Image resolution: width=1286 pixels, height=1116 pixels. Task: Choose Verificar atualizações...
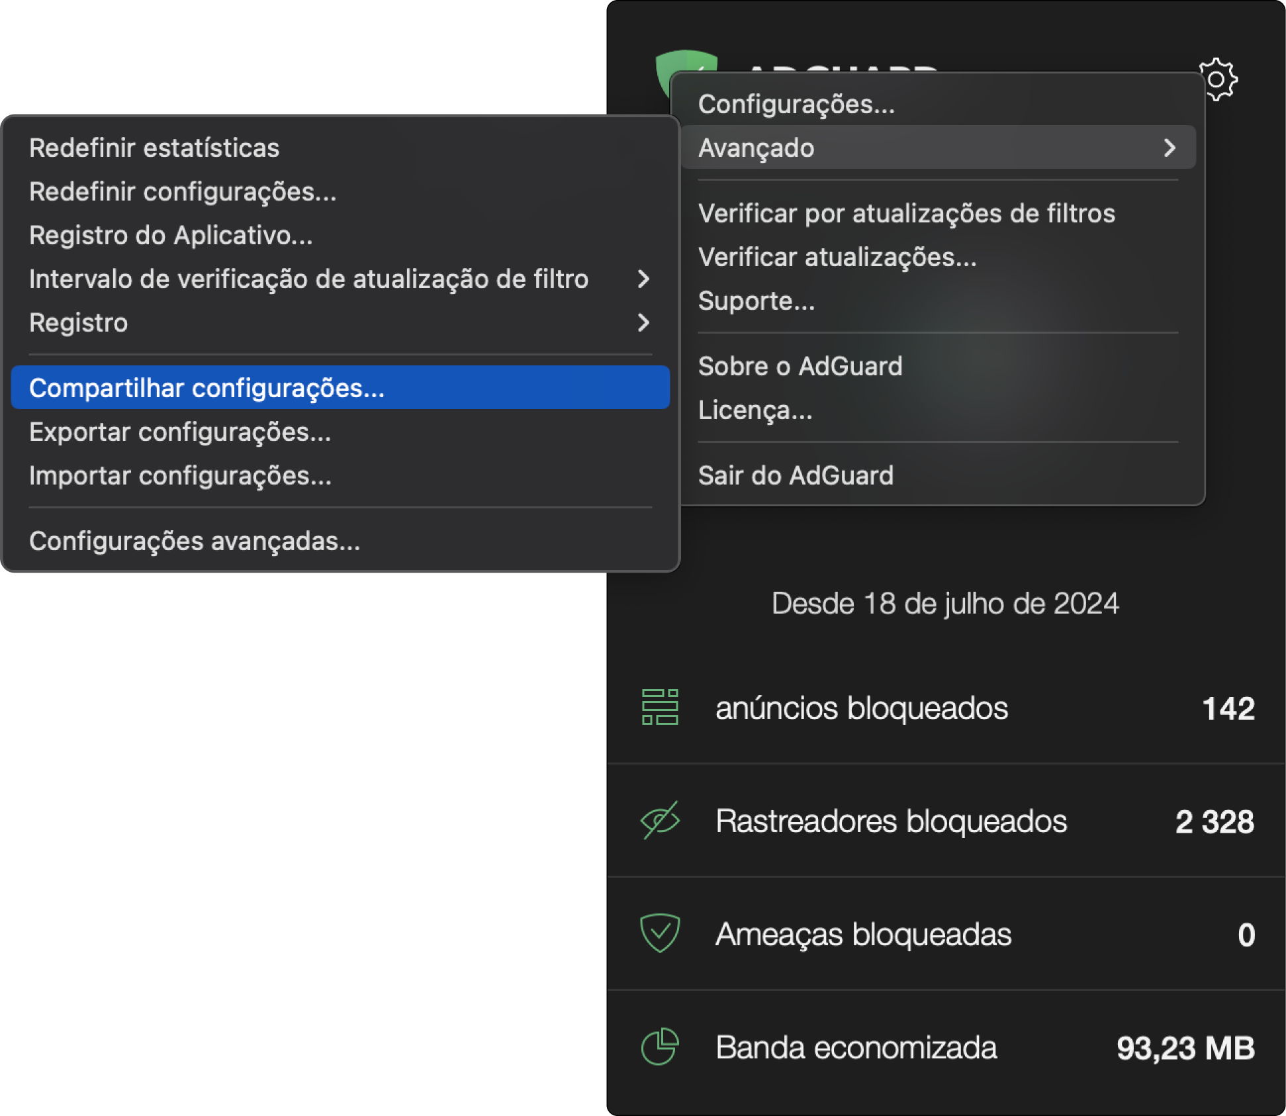pos(938,257)
